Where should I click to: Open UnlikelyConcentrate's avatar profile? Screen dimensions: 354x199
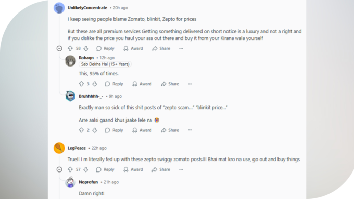click(x=59, y=8)
